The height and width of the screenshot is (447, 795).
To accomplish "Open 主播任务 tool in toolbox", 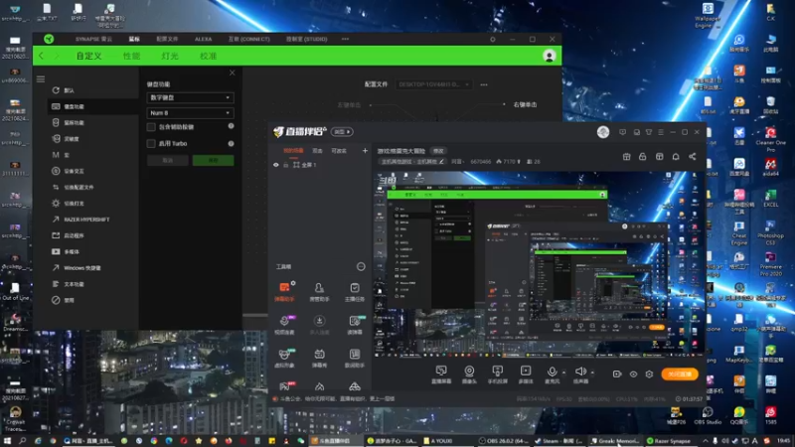I will [355, 291].
